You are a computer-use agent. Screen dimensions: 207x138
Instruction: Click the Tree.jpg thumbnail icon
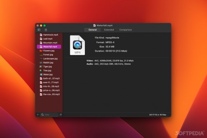pyautogui.click(x=41, y=71)
